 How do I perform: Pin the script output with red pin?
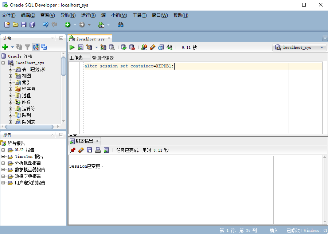[73, 150]
